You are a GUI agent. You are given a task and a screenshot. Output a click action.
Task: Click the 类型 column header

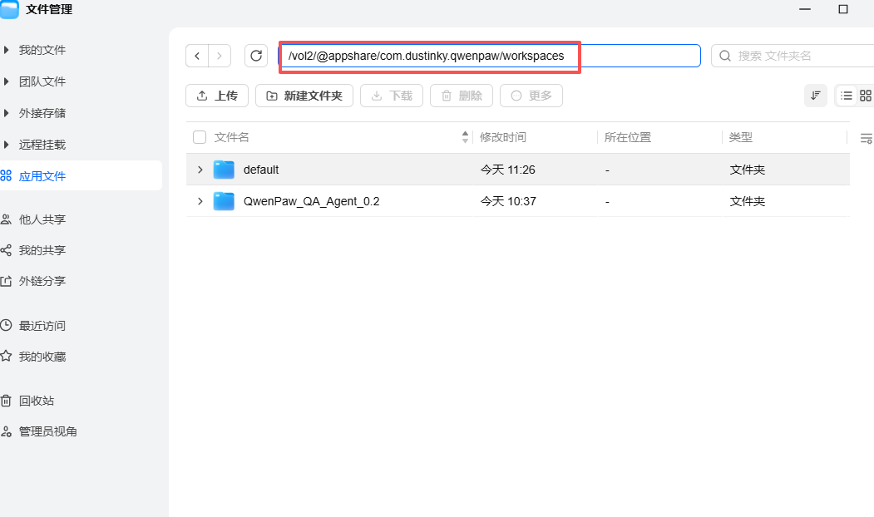(x=741, y=137)
